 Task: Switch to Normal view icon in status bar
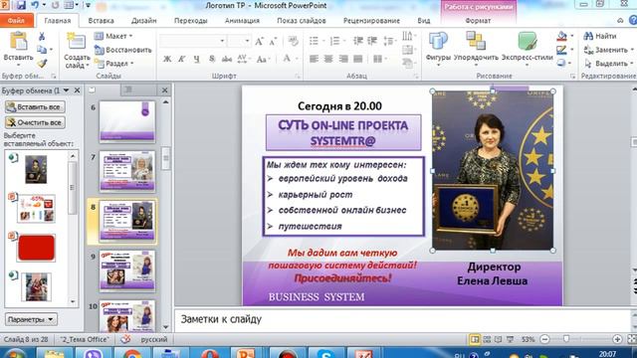pyautogui.click(x=475, y=339)
